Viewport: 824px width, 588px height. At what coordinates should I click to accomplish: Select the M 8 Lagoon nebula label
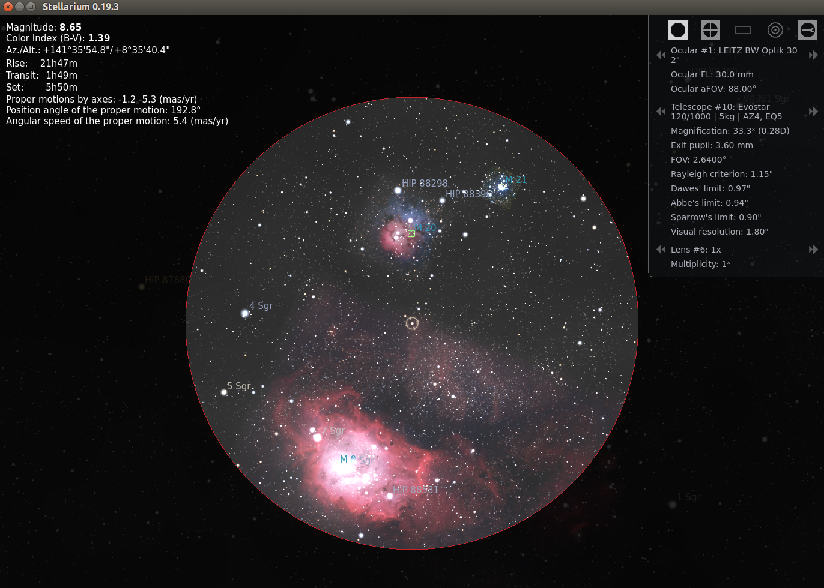[x=348, y=459]
